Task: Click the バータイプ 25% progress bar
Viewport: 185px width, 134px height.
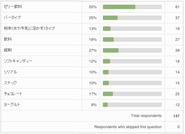Action: 132,18
